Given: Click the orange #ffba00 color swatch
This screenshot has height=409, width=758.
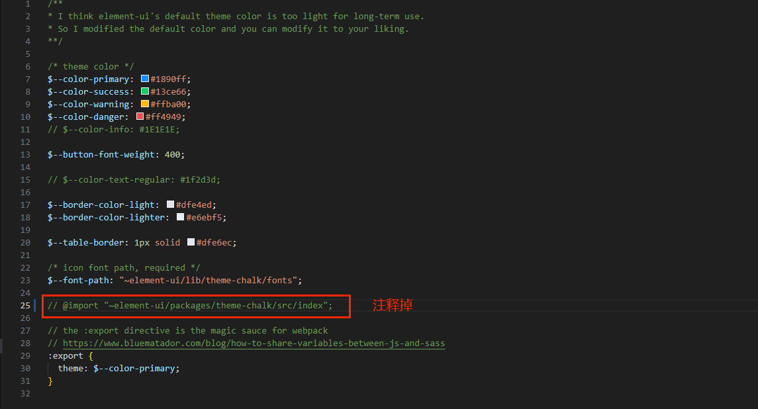Looking at the screenshot, I should 145,104.
